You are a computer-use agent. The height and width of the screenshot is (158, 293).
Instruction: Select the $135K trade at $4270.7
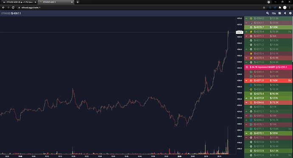click(x=268, y=27)
